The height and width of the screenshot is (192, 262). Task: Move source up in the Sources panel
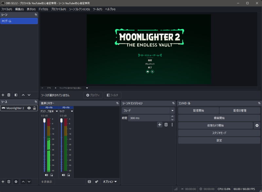(x=23, y=182)
